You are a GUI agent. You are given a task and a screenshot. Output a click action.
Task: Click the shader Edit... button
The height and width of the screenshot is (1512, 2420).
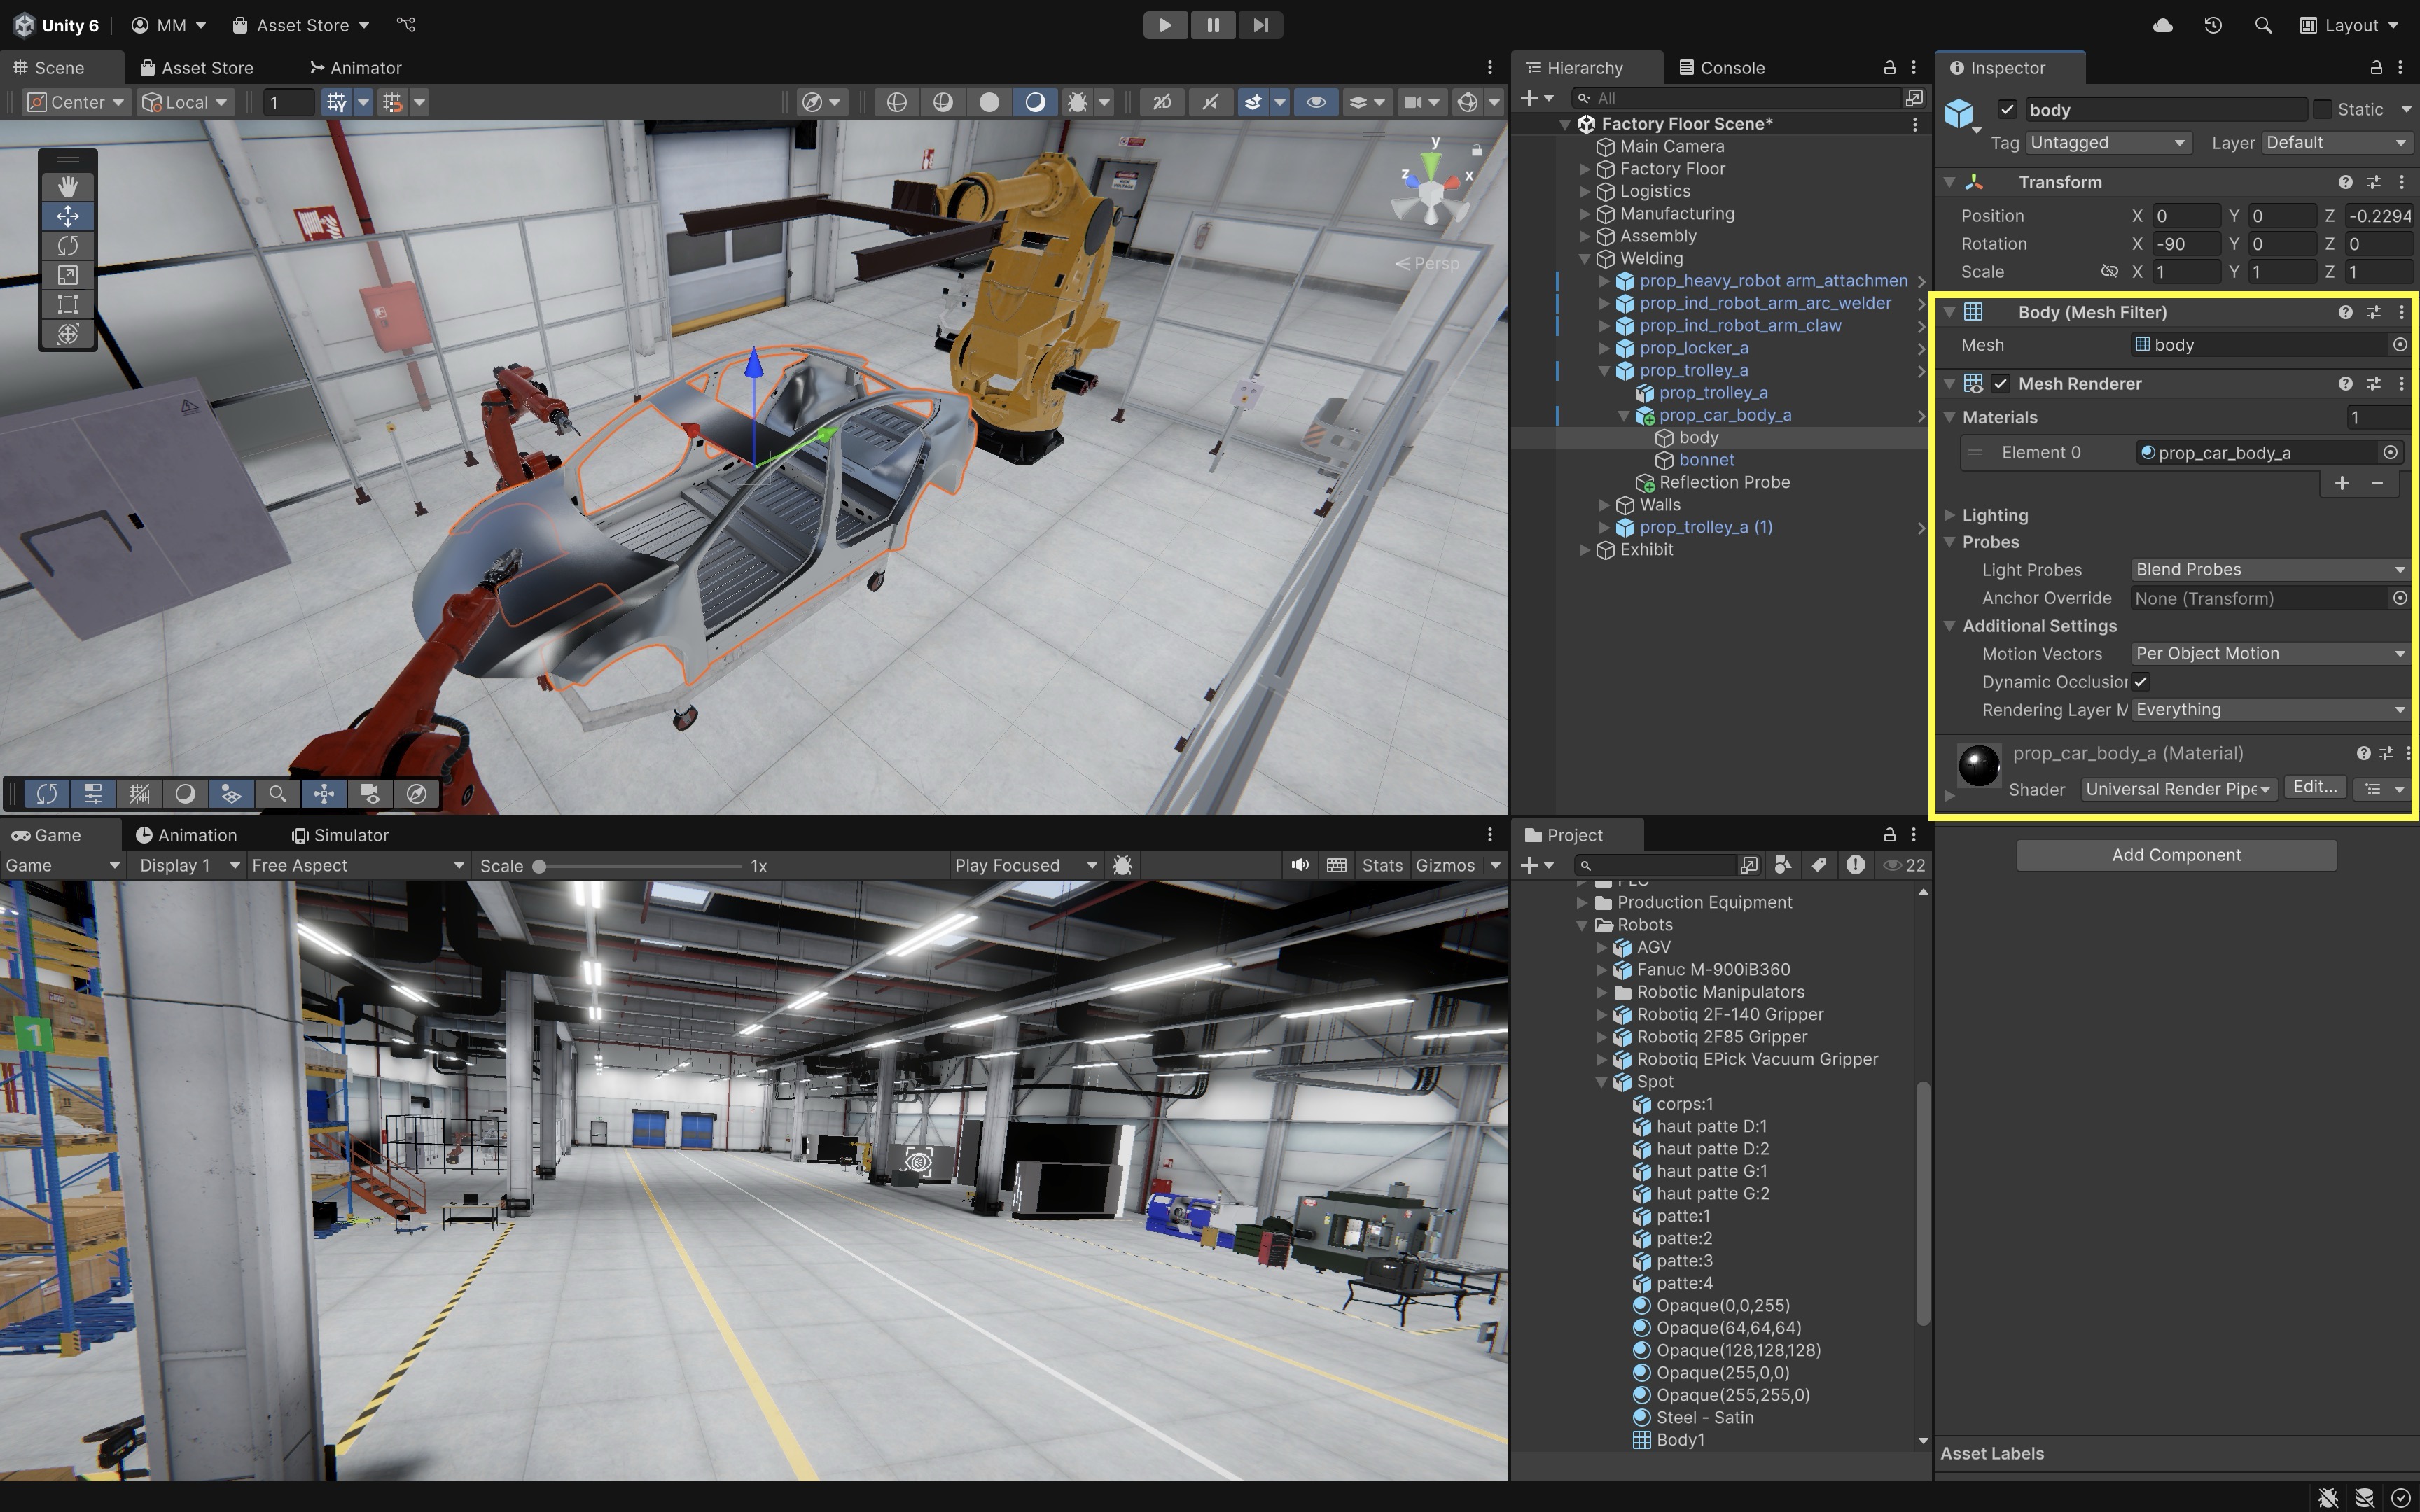click(2315, 788)
